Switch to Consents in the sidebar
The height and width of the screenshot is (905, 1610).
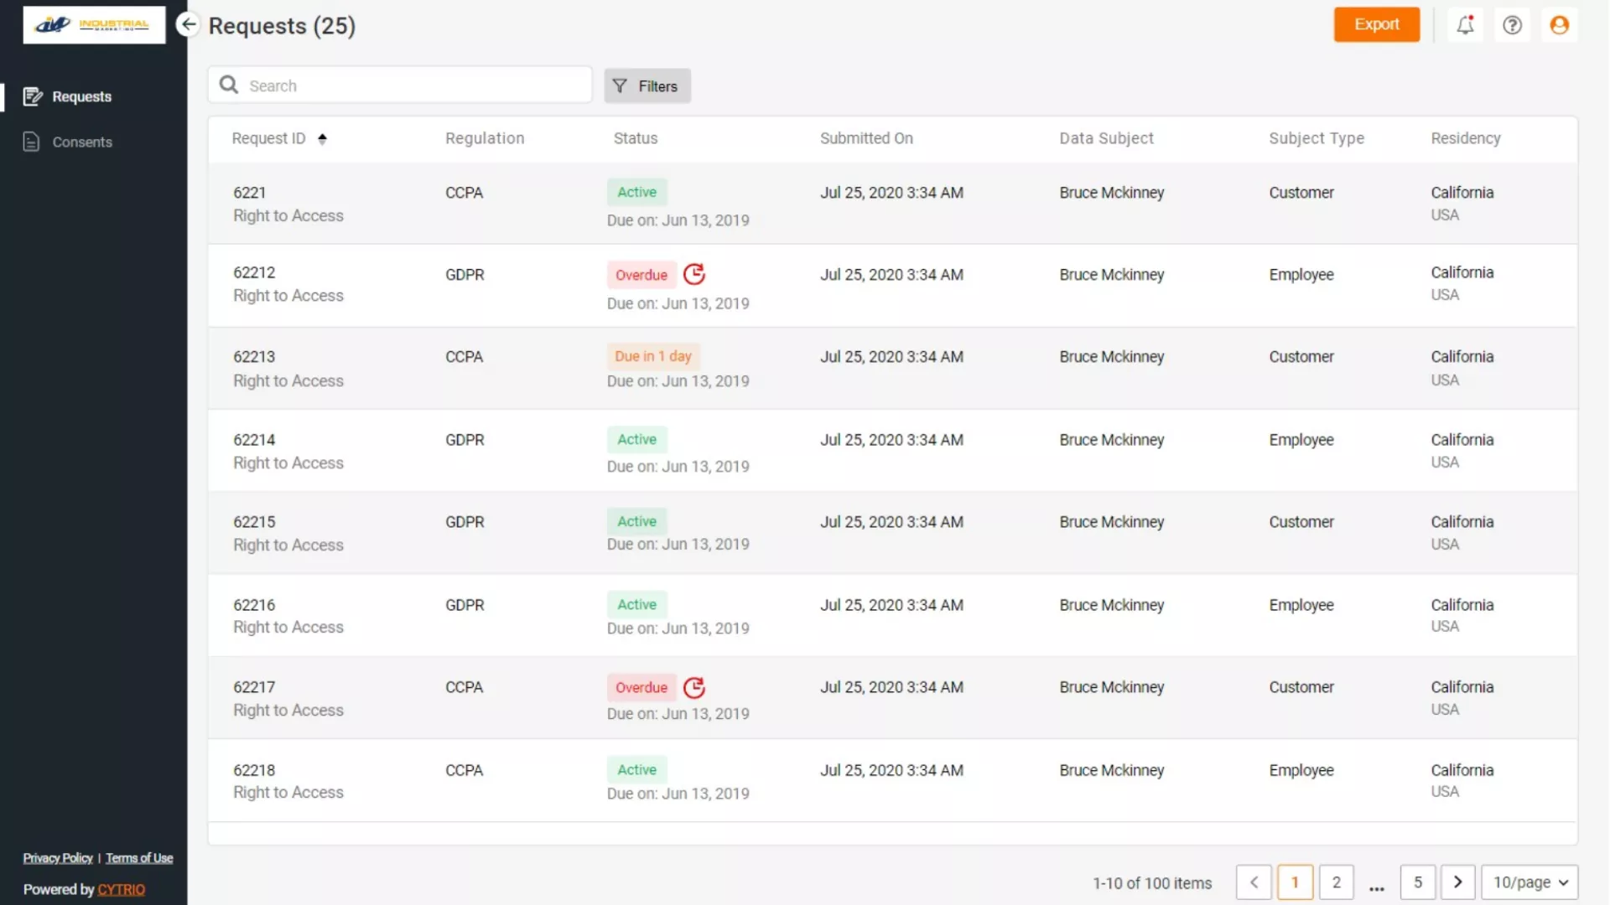(81, 142)
